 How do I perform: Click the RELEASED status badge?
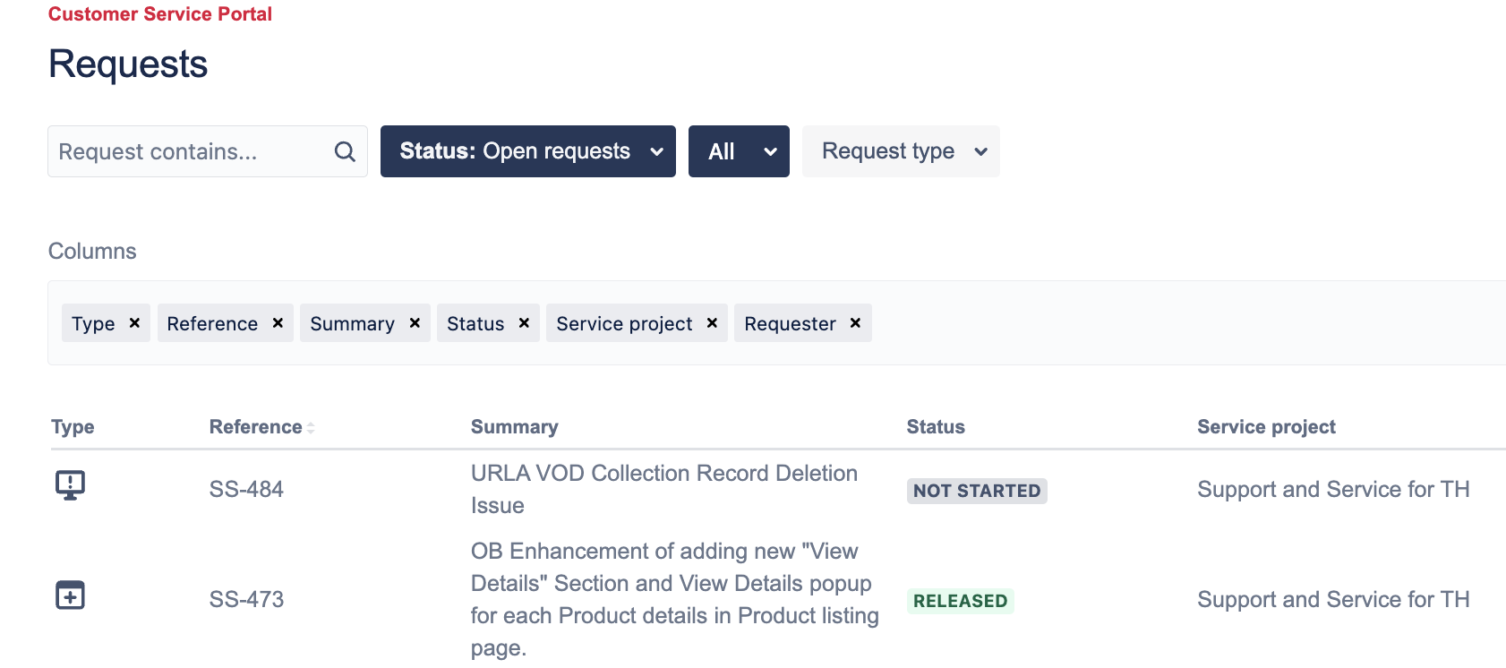(x=960, y=601)
